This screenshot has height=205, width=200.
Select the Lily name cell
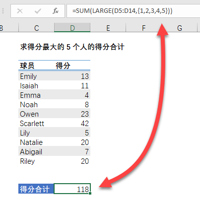(x=36, y=133)
